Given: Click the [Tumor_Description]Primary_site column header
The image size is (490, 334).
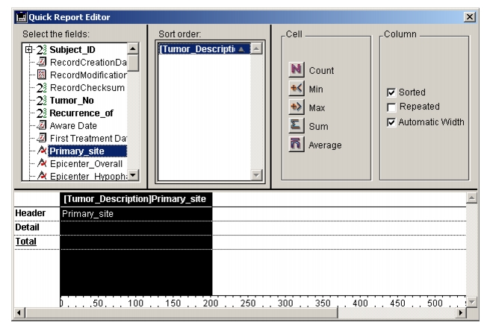Looking at the screenshot, I should (x=136, y=199).
